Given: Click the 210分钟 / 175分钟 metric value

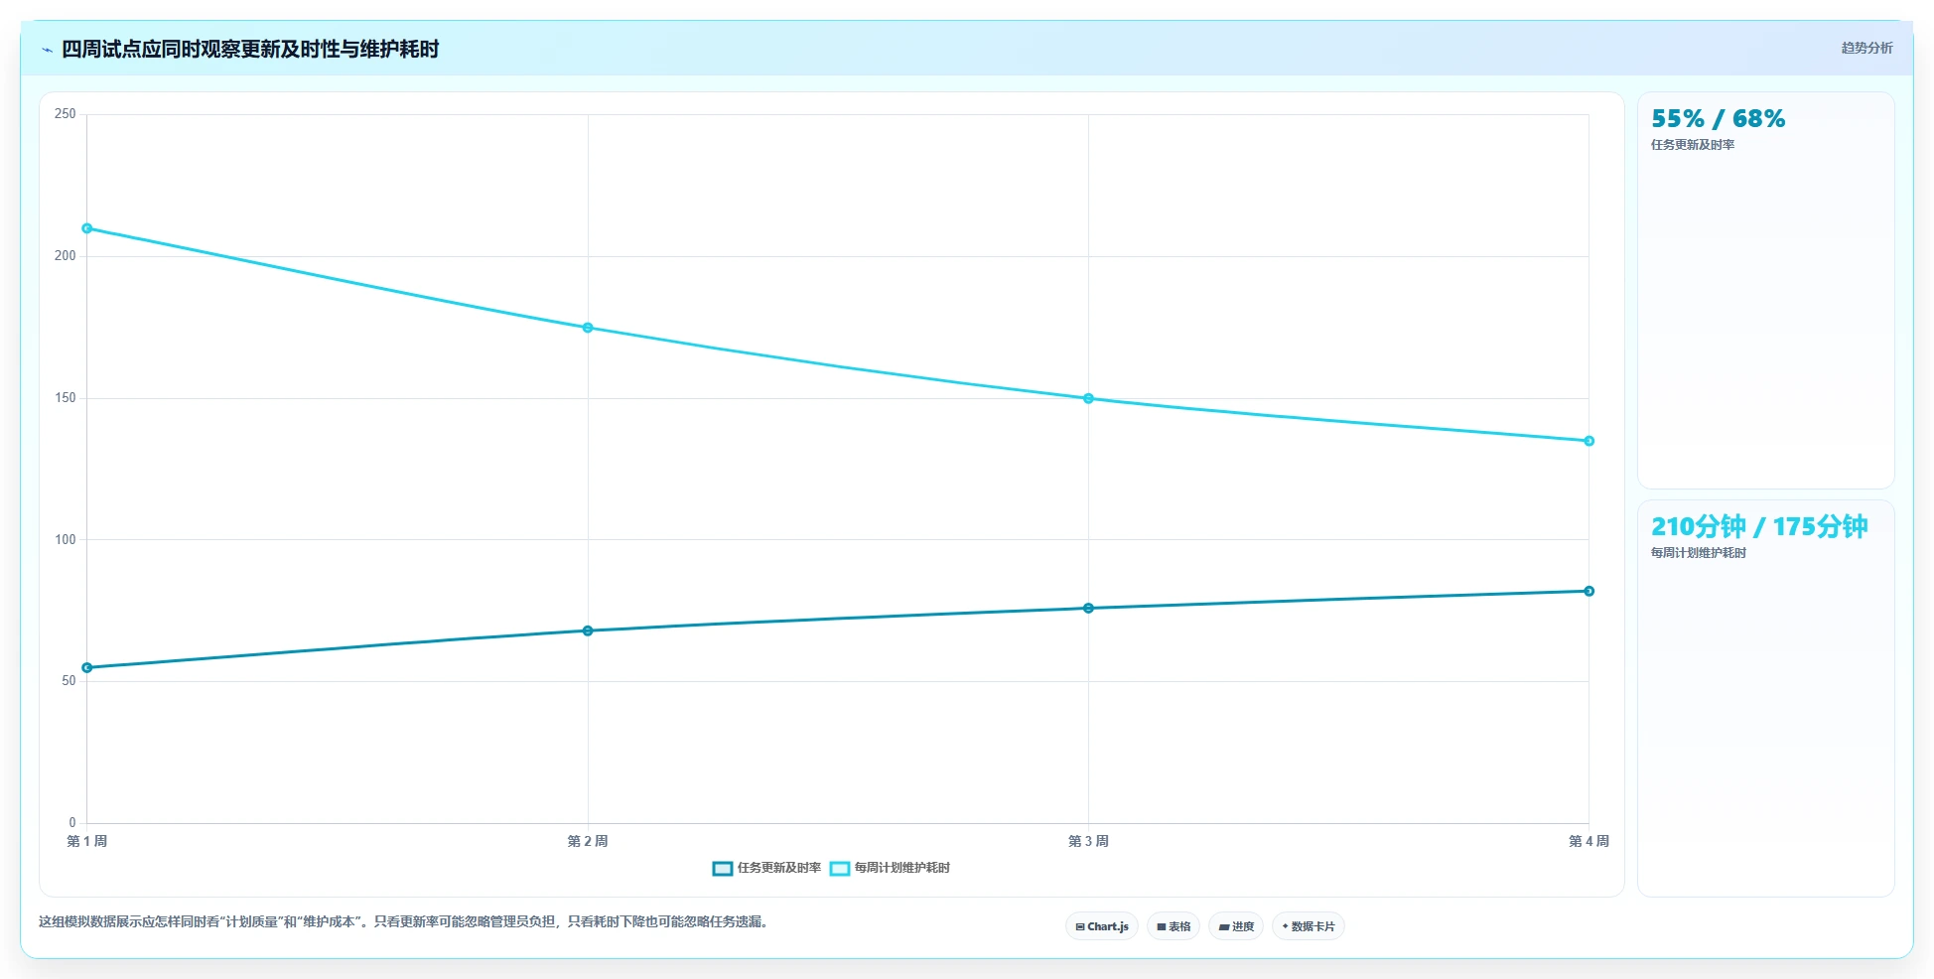Looking at the screenshot, I should pos(1759,526).
